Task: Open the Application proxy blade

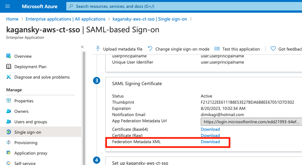Action: click(31, 153)
